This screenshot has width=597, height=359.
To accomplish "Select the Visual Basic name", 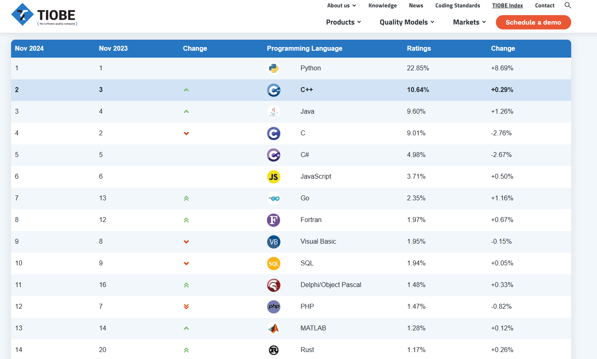I will 318,242.
